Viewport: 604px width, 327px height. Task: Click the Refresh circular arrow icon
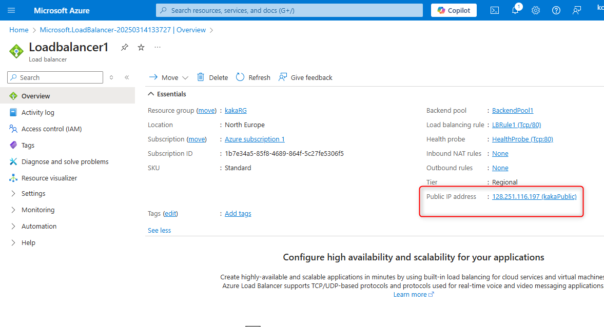pos(240,77)
